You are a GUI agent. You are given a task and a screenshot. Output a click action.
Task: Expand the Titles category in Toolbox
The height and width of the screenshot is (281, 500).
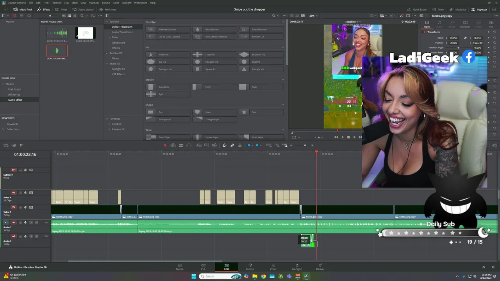coord(109,37)
